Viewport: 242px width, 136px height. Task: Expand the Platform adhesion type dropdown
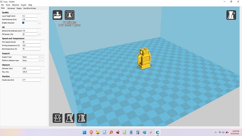point(31,61)
